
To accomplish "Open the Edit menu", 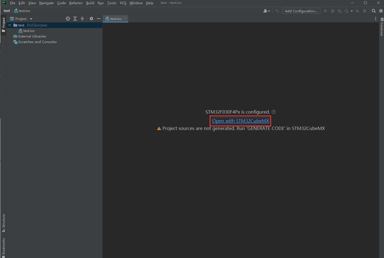I will tap(22, 3).
